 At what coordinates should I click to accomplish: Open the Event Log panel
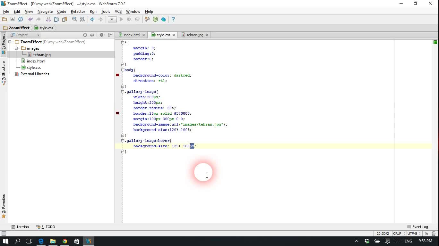[x=417, y=227]
